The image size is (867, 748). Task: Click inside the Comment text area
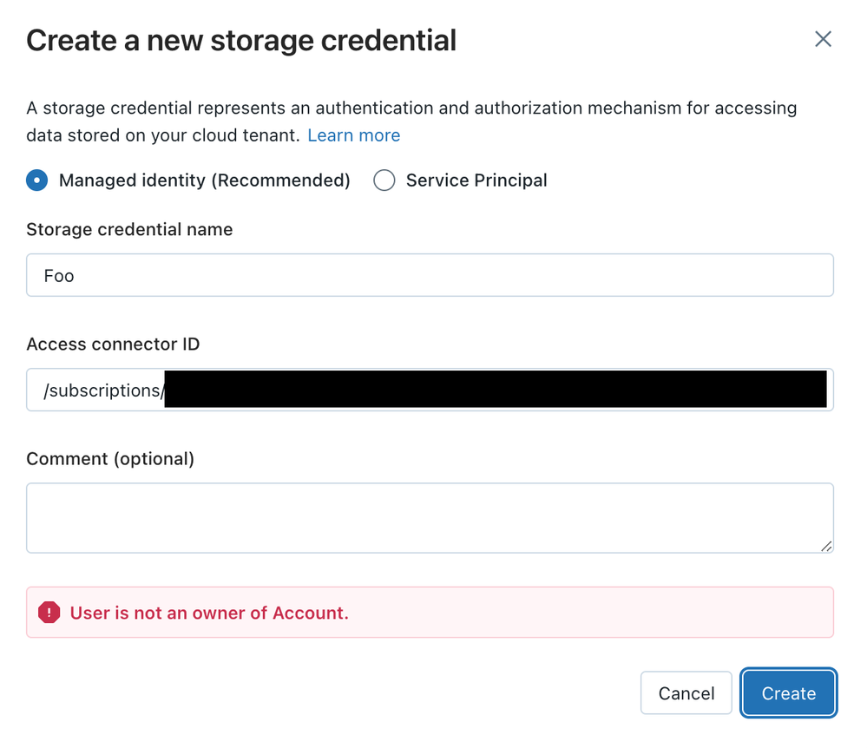(430, 518)
